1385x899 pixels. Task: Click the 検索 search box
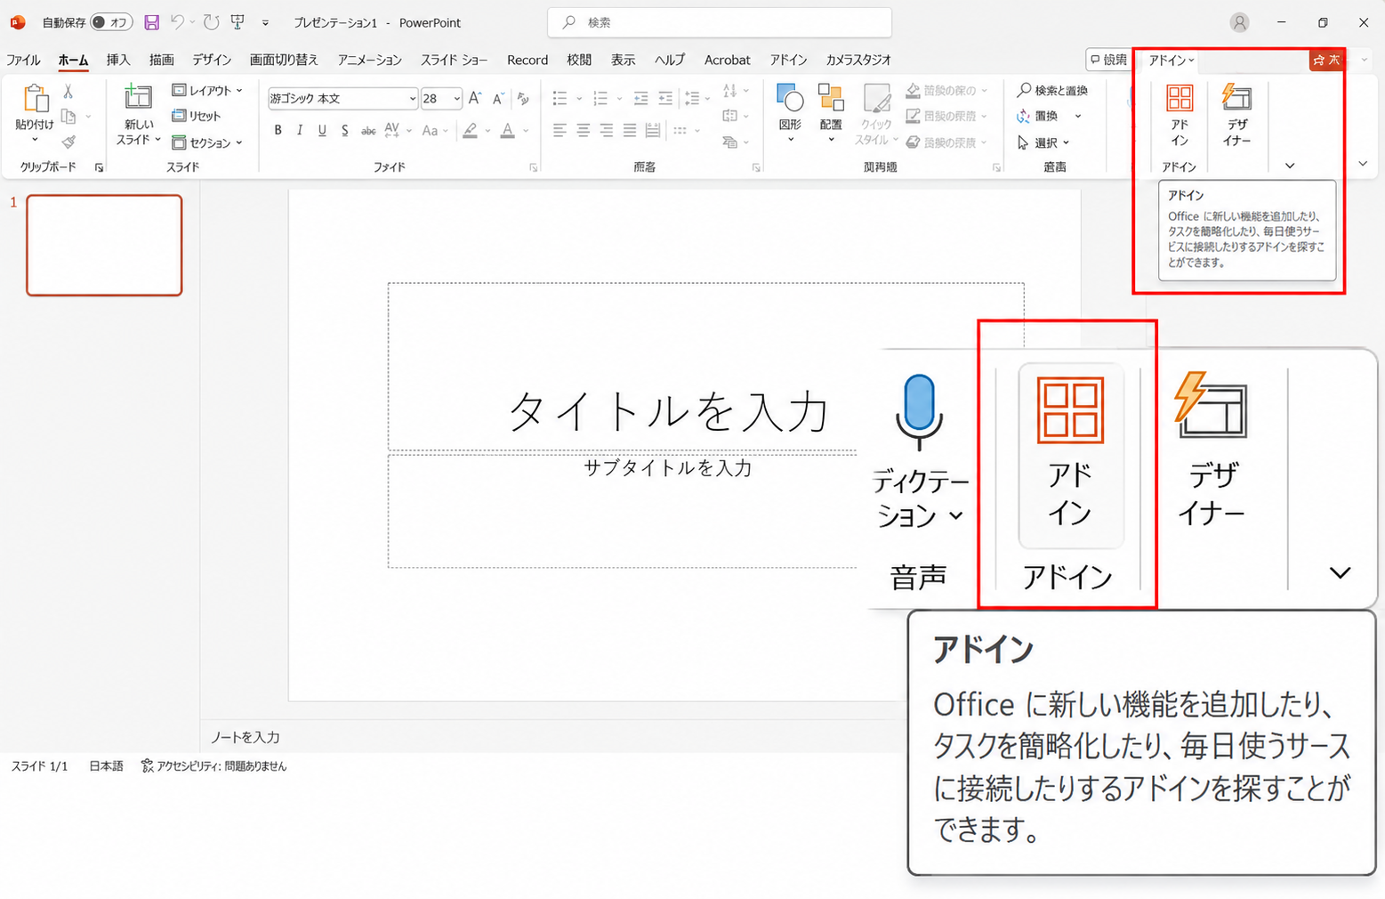click(x=720, y=22)
